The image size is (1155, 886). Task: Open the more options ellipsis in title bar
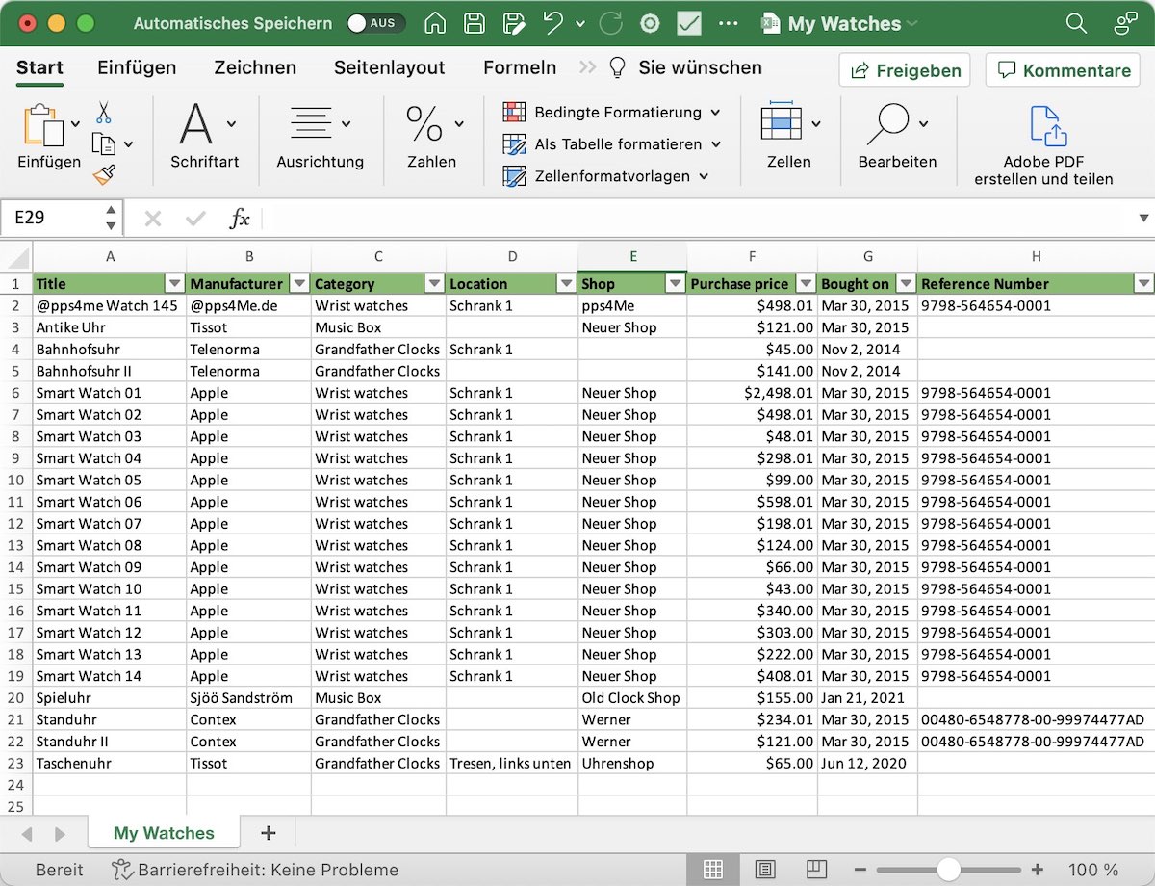(729, 24)
